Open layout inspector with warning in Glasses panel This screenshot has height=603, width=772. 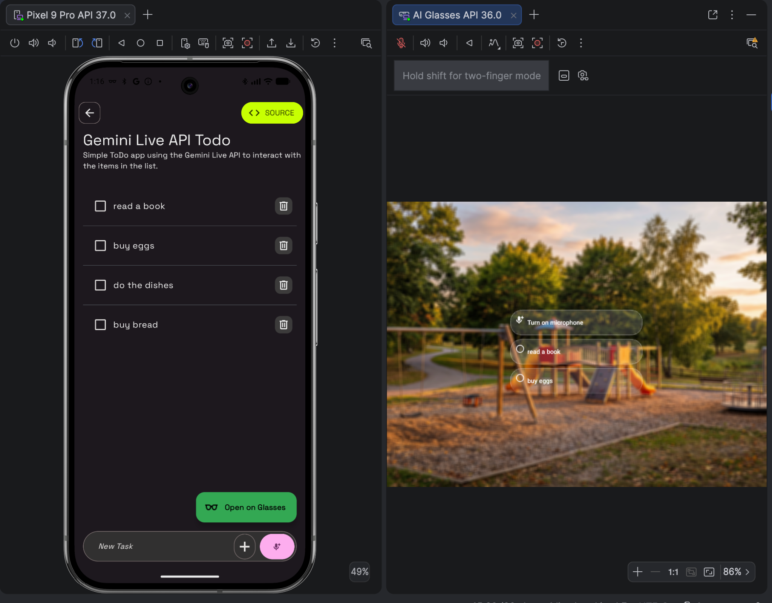coord(752,43)
